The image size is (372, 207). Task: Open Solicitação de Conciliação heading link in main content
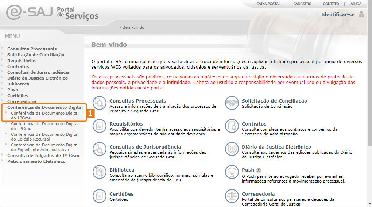(x=275, y=101)
